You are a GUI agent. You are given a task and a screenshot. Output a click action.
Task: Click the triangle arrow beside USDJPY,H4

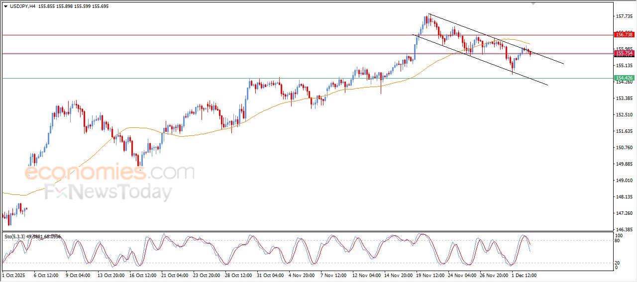(5, 6)
